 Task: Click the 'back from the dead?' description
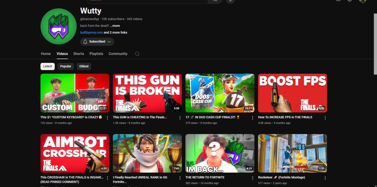[94, 26]
